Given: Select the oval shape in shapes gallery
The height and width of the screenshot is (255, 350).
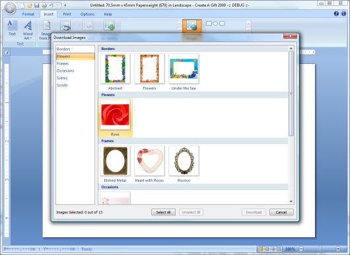Looking at the screenshot, I should click(215, 23).
